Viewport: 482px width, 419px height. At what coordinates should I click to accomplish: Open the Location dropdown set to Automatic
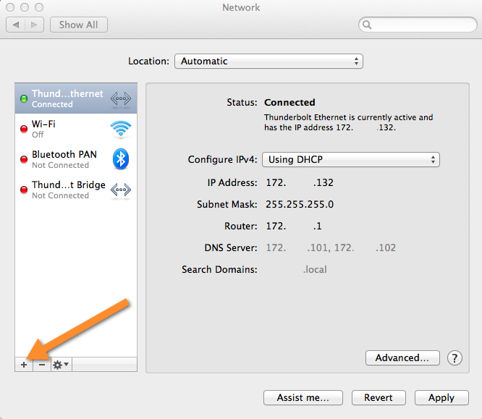click(x=269, y=62)
